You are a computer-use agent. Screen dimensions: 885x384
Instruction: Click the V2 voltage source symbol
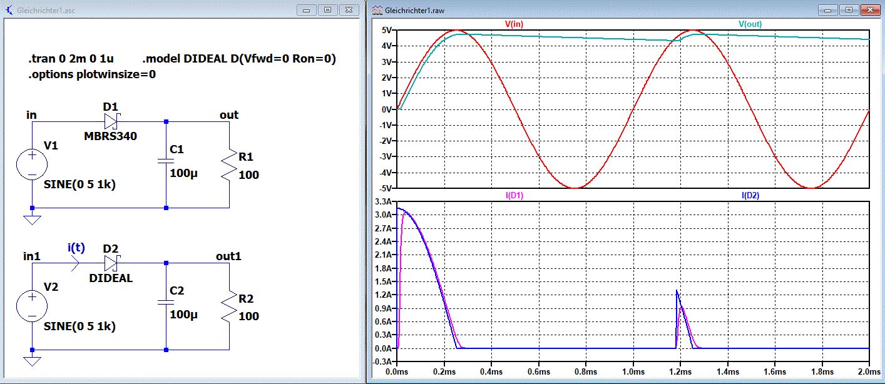(x=32, y=308)
